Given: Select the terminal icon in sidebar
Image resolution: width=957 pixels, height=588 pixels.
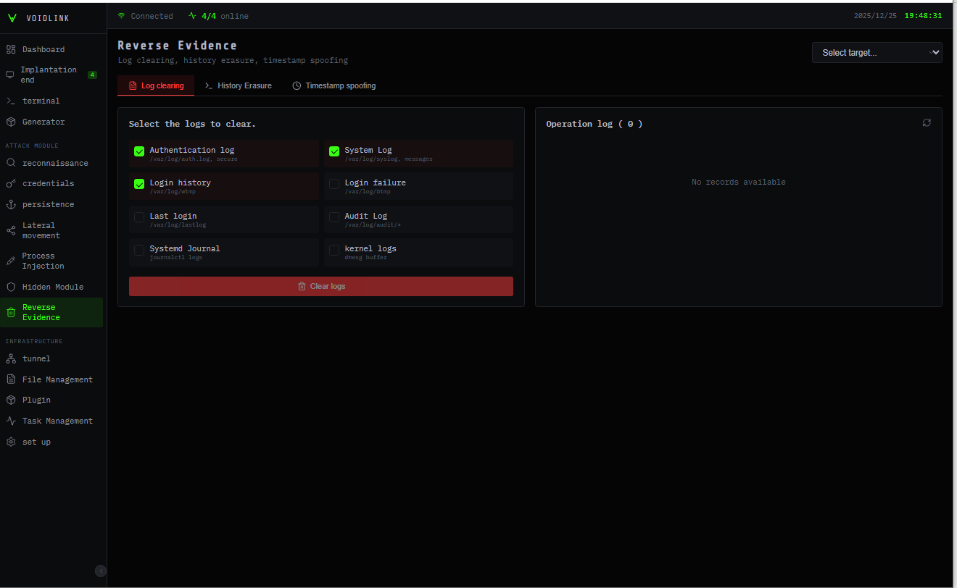Looking at the screenshot, I should [10, 101].
